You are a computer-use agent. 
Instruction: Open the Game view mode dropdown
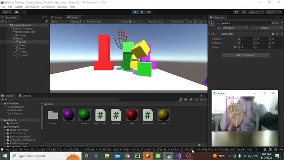coord(59,21)
